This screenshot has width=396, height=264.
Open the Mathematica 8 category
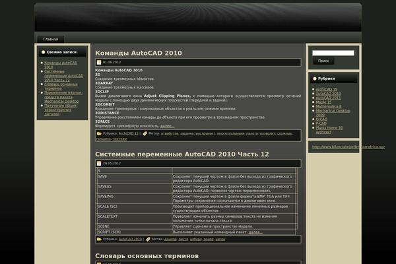[x=328, y=106]
